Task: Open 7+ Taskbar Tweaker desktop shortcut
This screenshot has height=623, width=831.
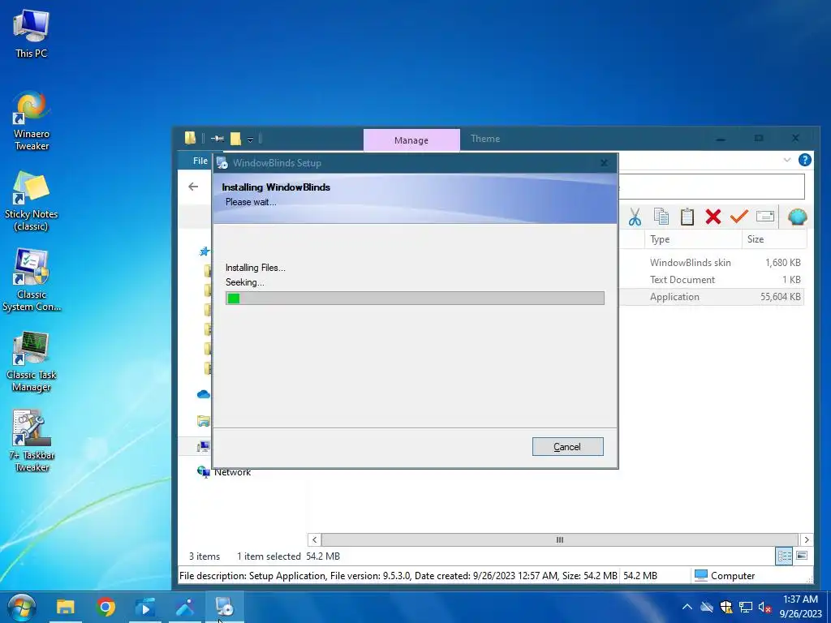Action: [32, 441]
